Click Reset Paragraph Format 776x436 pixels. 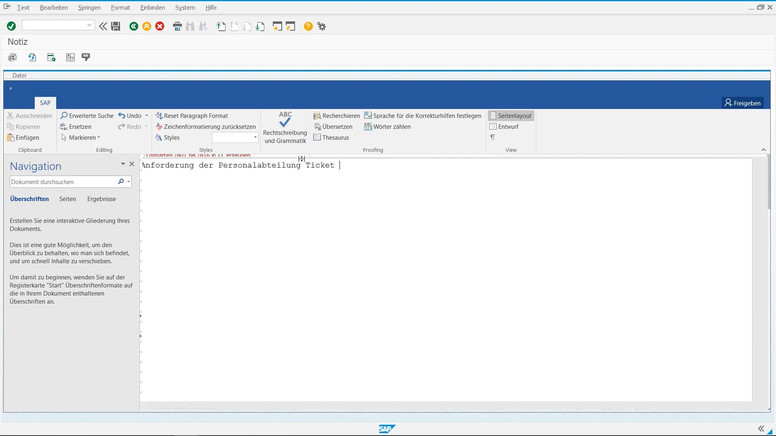click(x=192, y=116)
